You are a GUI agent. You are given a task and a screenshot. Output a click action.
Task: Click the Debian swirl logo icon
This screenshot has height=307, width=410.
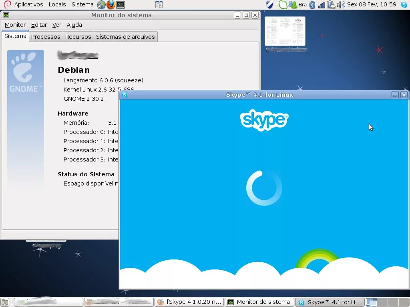pos(8,4)
